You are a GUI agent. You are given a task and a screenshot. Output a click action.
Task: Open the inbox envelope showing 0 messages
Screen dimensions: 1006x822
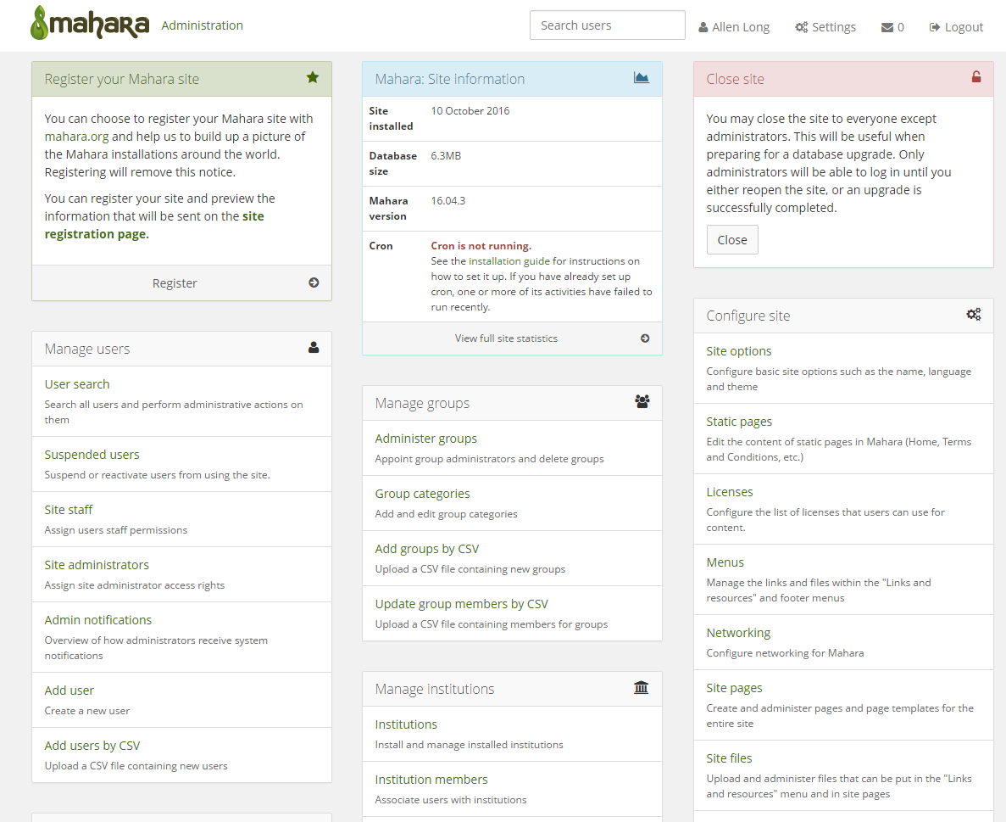pyautogui.click(x=892, y=27)
